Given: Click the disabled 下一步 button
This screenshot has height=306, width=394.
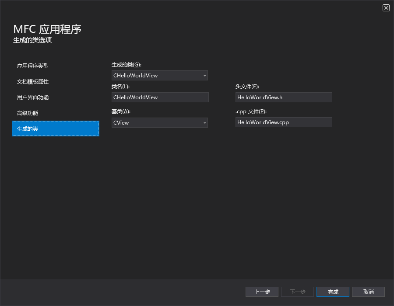Looking at the screenshot, I should coord(297,292).
